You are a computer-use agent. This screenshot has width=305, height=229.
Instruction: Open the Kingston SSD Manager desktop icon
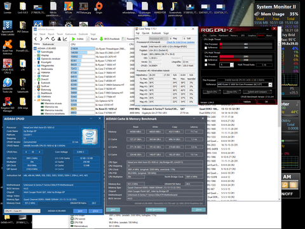8,104
